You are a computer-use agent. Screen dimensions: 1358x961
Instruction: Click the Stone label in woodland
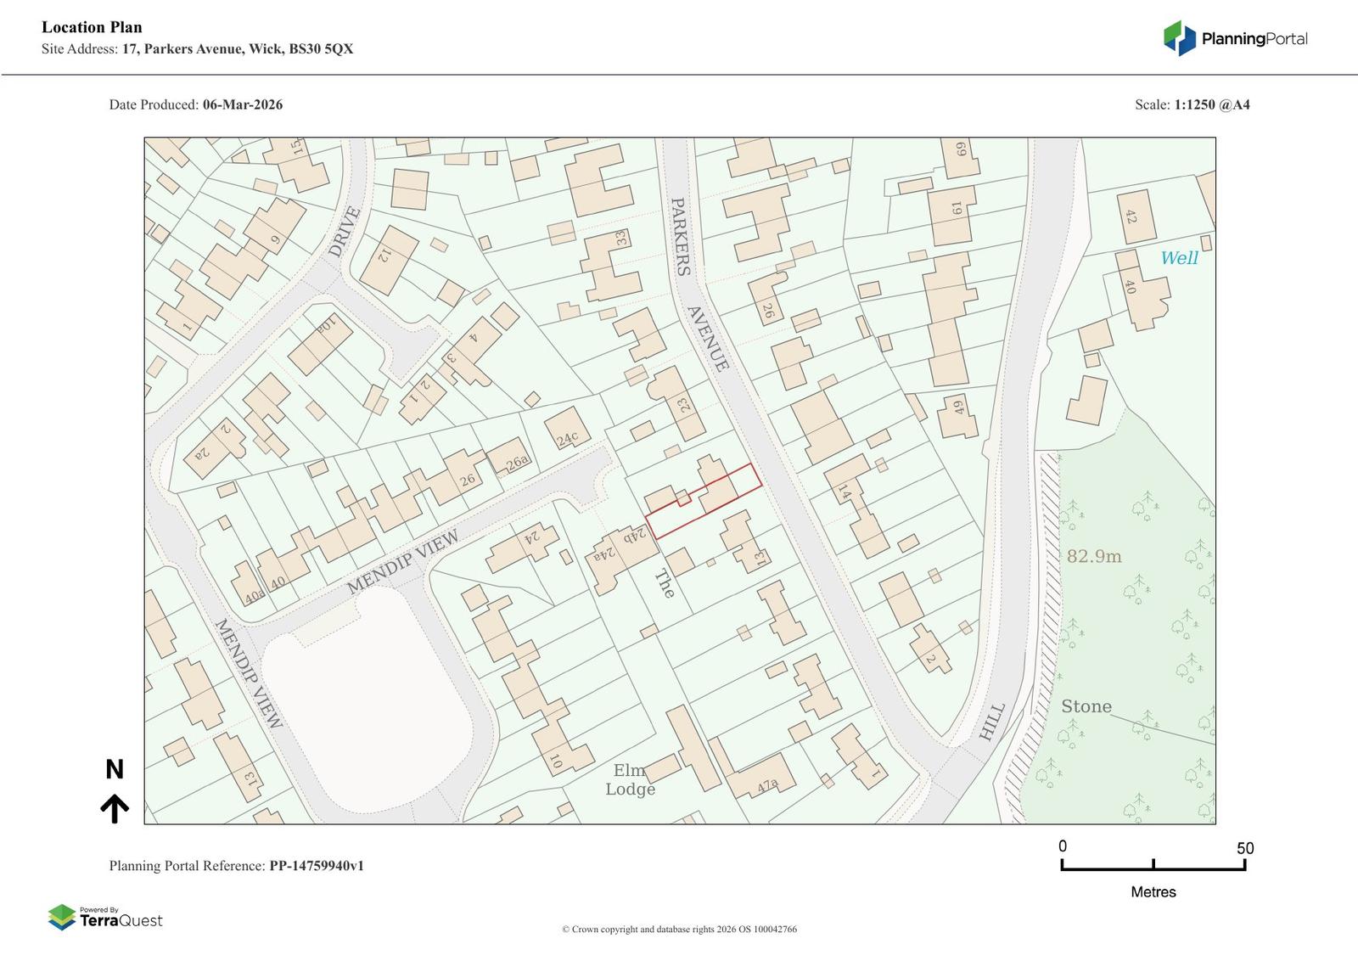(1086, 706)
